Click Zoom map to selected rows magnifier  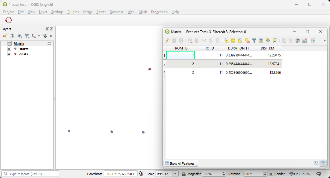point(275,41)
